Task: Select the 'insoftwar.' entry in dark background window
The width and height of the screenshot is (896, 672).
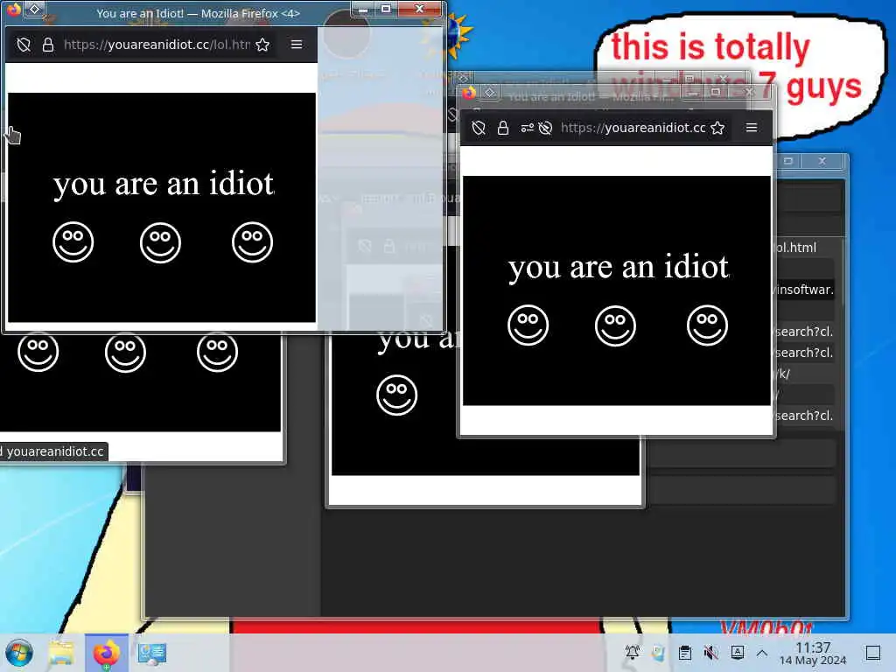Action: point(805,290)
